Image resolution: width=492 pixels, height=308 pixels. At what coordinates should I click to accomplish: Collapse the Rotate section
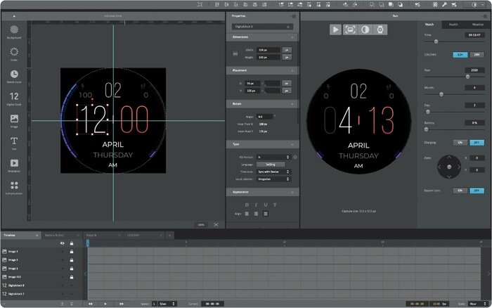[292, 104]
